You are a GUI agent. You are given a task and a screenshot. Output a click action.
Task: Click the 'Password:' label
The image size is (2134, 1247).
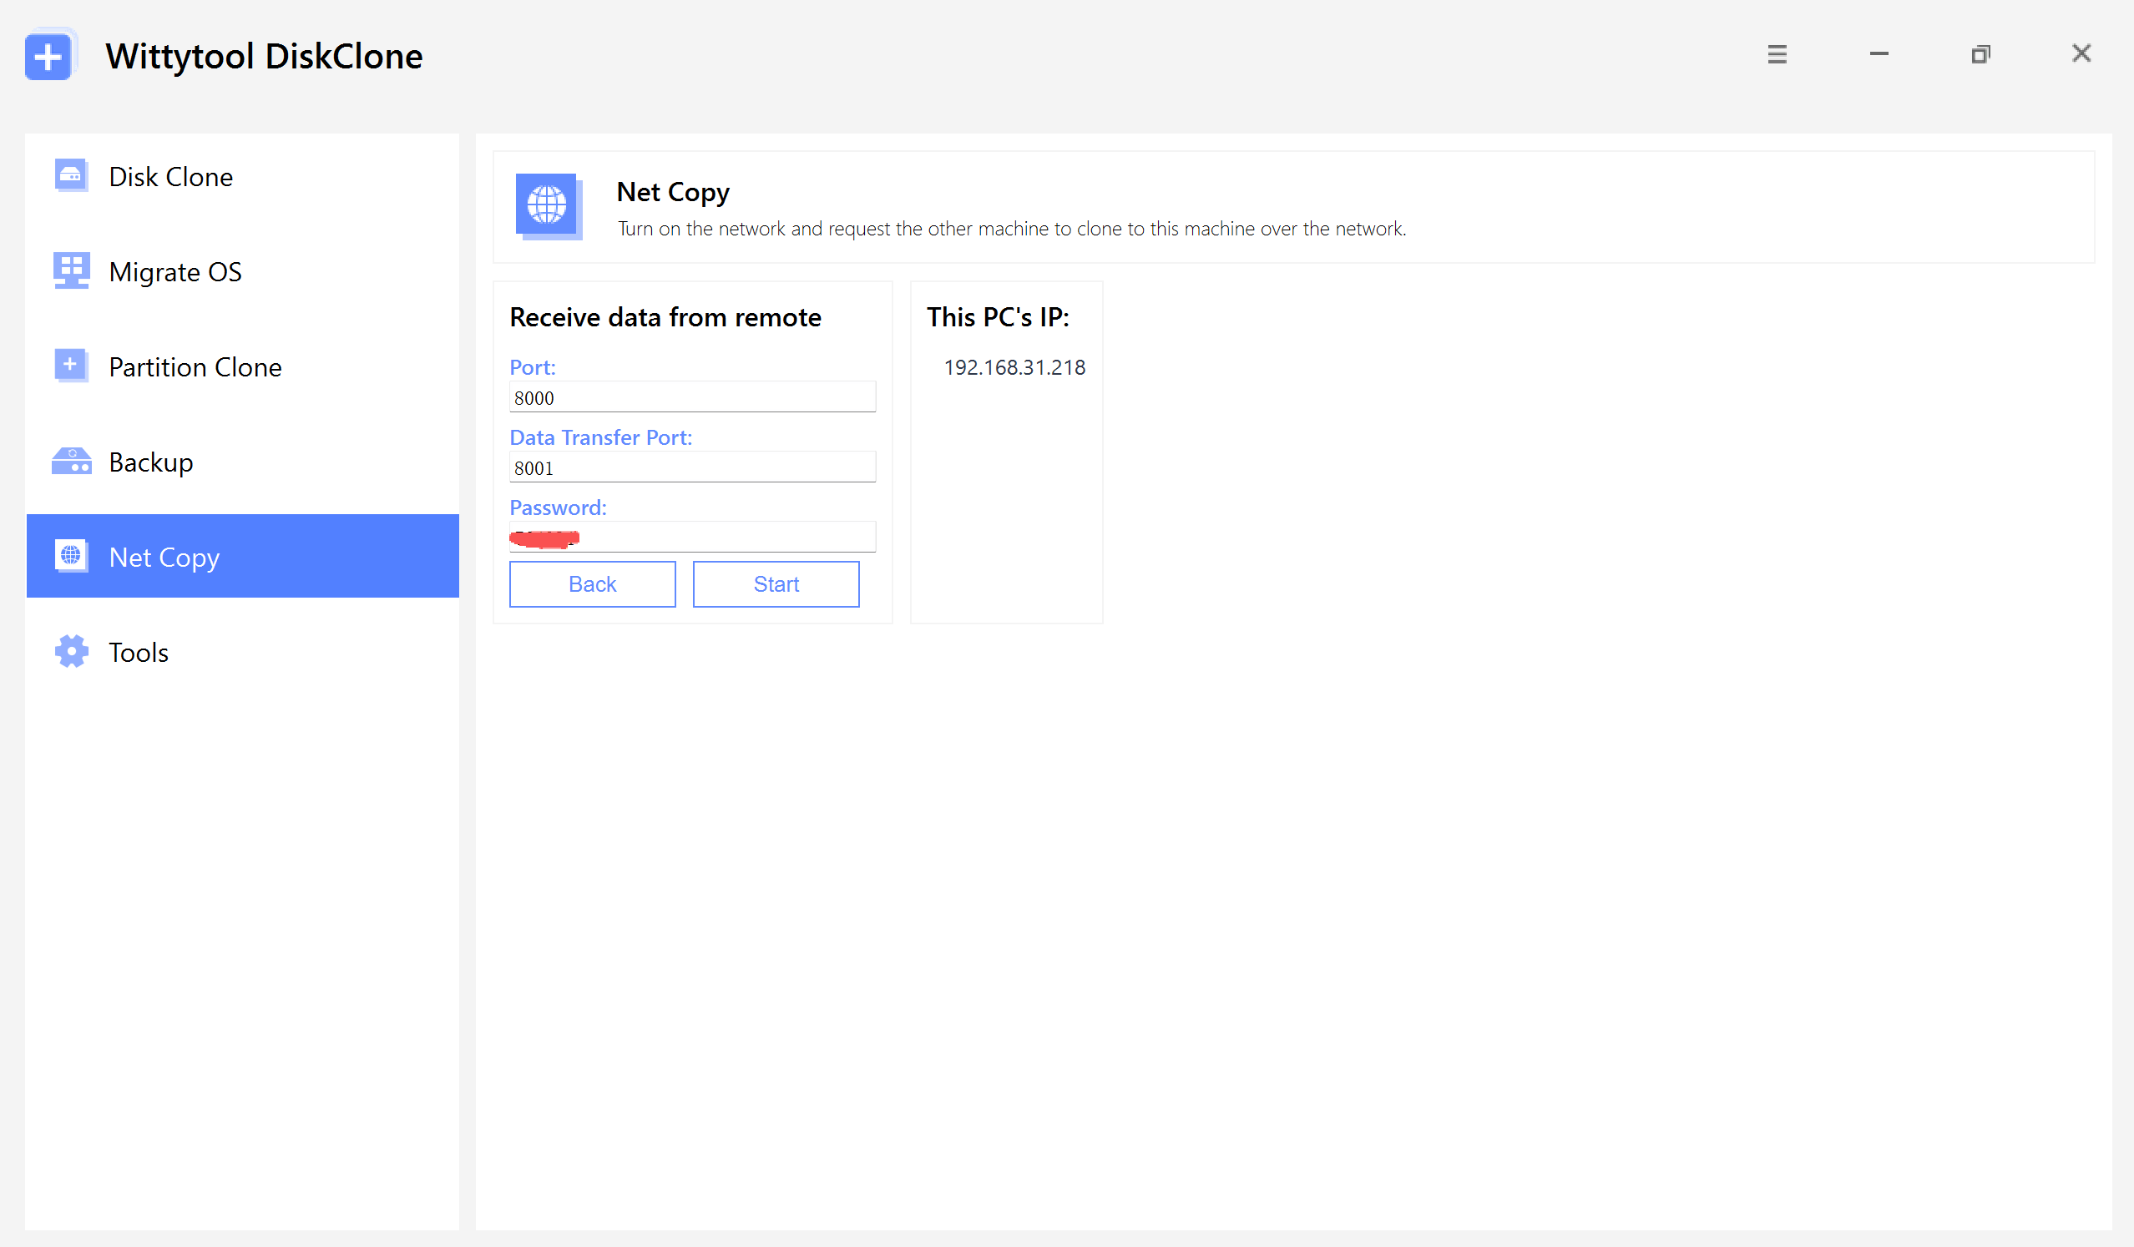[558, 508]
